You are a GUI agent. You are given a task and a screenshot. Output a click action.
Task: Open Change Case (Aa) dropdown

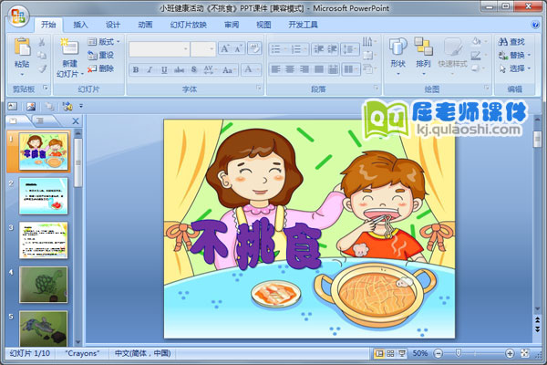229,70
